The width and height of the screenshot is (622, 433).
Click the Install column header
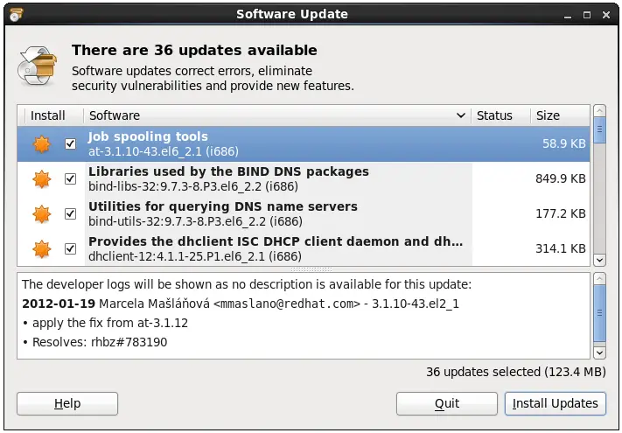[48, 115]
